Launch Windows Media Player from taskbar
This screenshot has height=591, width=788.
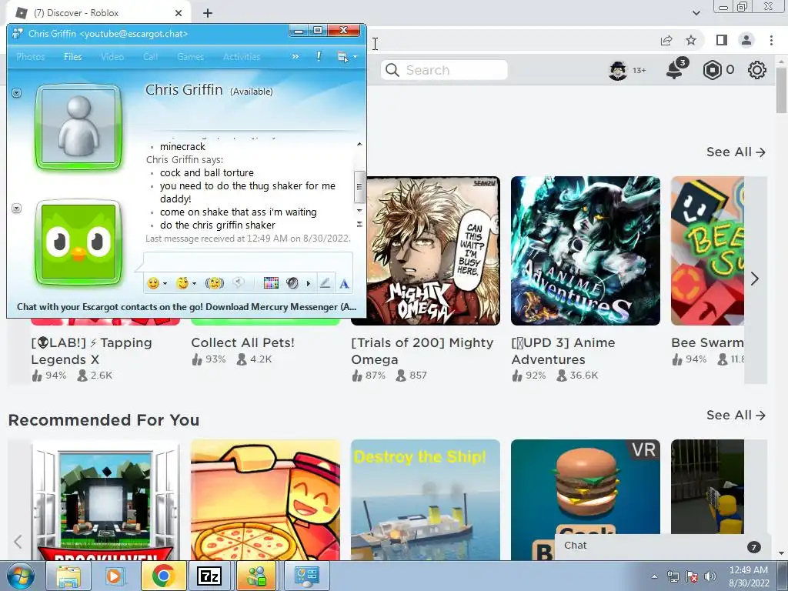pyautogui.click(x=114, y=576)
